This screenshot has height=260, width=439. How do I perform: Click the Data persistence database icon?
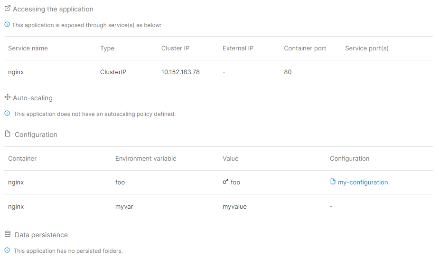click(8, 234)
